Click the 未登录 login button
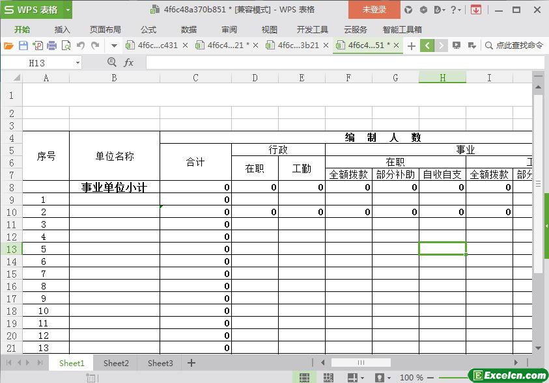Viewport: 549px width, 383px height. [374, 10]
